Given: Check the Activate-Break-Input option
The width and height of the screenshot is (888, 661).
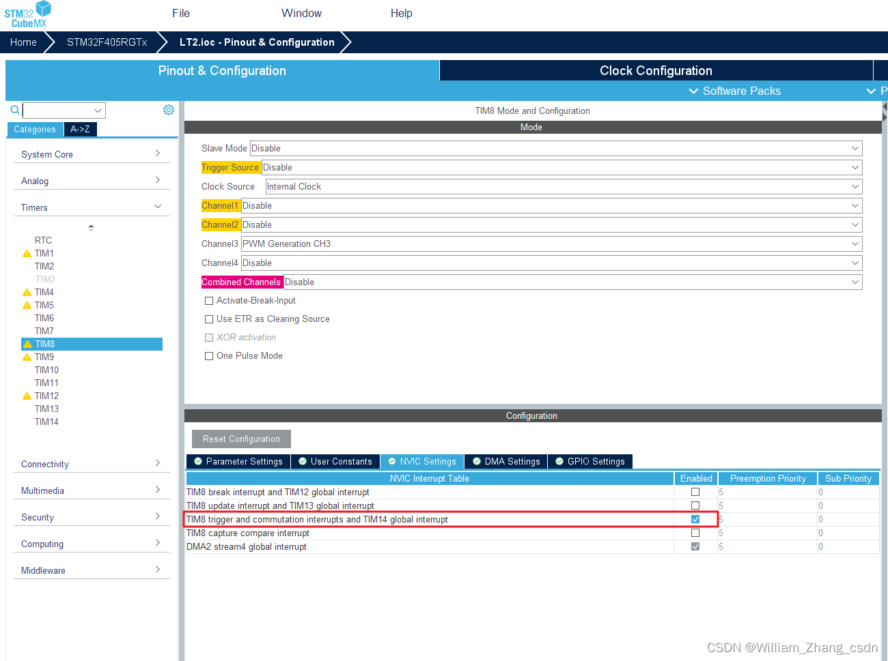Looking at the screenshot, I should pyautogui.click(x=209, y=301).
